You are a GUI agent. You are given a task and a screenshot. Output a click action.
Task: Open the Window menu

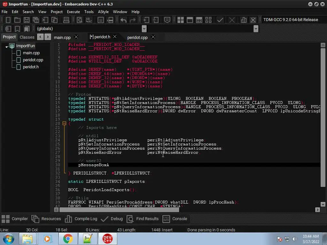click(120, 12)
